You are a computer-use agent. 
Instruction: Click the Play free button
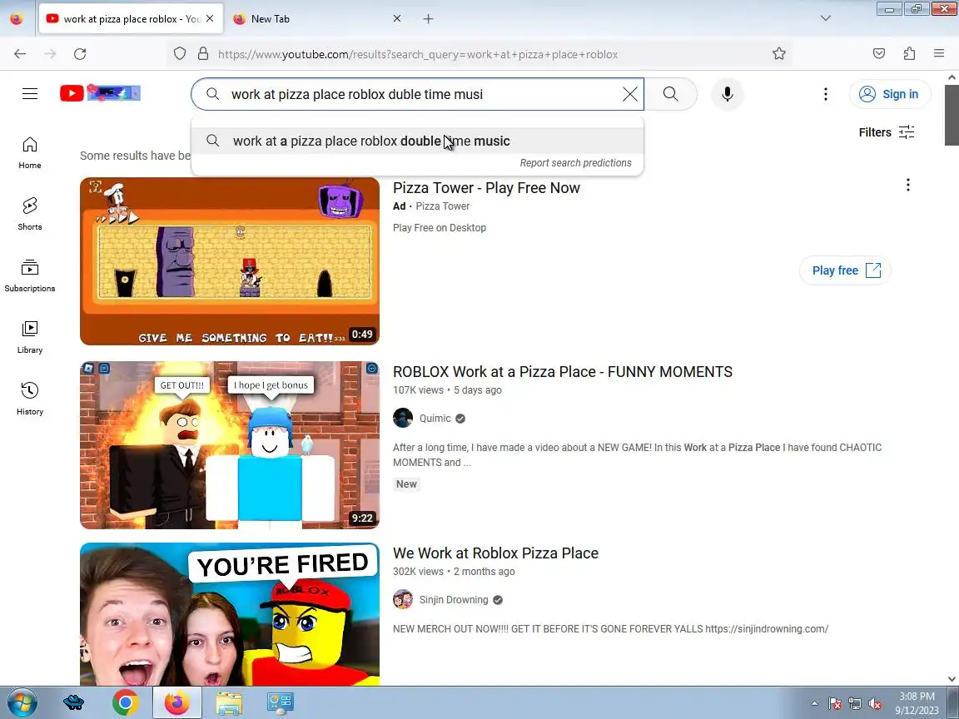coord(845,270)
